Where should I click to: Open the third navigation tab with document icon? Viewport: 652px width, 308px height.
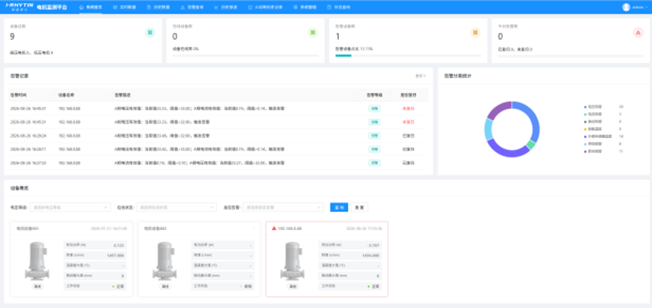159,7
